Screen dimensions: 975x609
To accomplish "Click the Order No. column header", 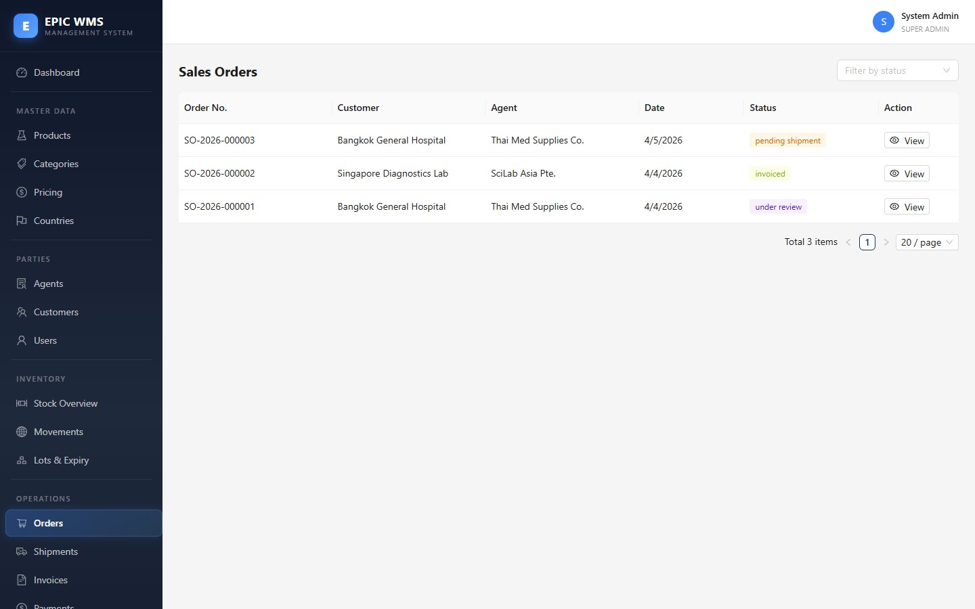I will point(255,108).
